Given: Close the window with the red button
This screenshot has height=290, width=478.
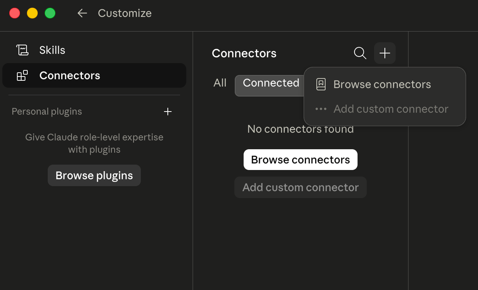Looking at the screenshot, I should pyautogui.click(x=15, y=13).
